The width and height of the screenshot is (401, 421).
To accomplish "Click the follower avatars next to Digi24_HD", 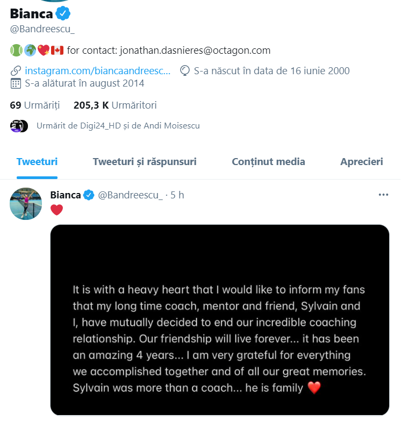I will click(x=18, y=126).
